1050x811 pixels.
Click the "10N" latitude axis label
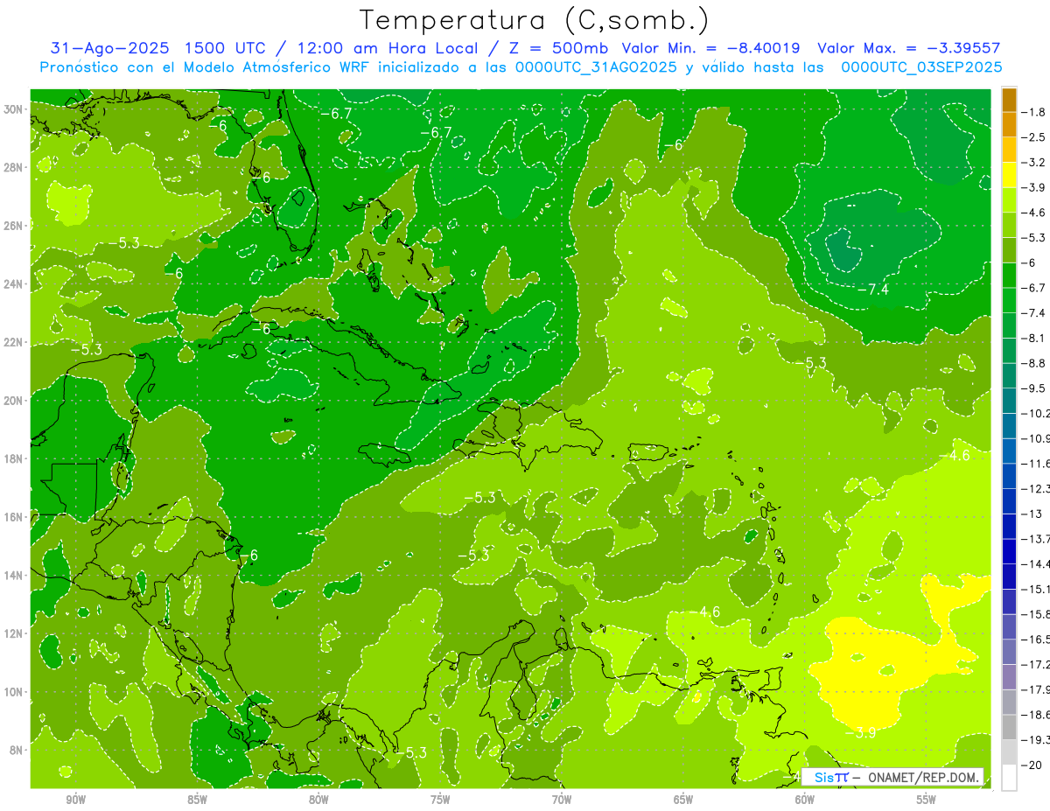point(15,691)
